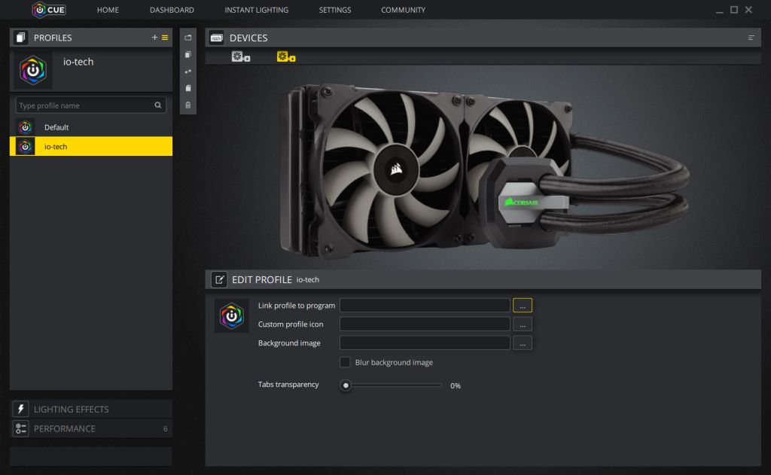The height and width of the screenshot is (475, 771).
Task: Visit the COMMUNITY section
Action: point(404,10)
